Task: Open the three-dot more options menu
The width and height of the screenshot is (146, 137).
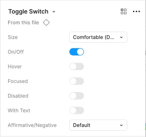Action: 136,11
